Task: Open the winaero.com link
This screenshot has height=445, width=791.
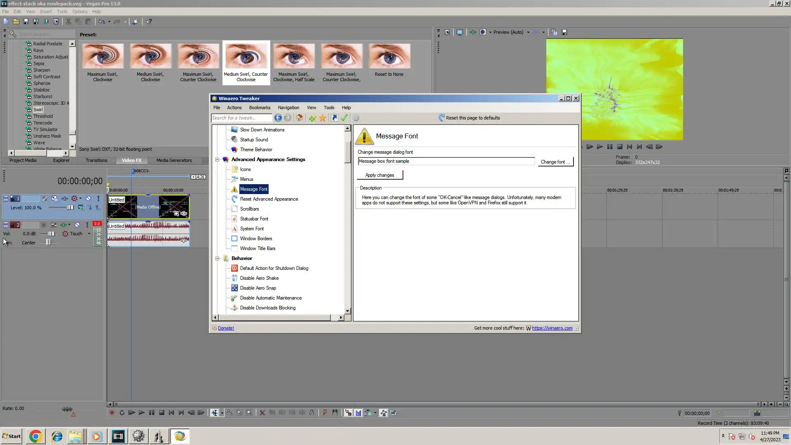Action: [552, 328]
